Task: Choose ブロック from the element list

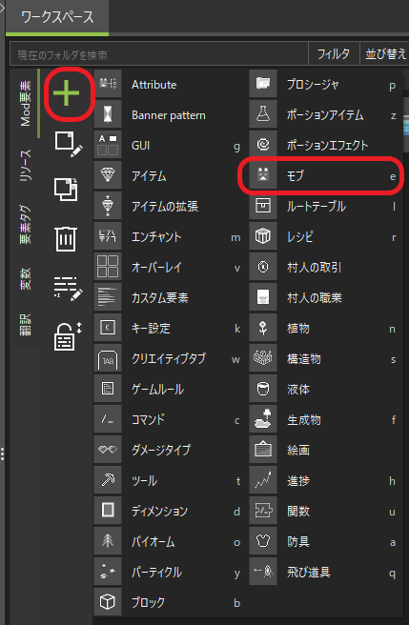Action: pyautogui.click(x=169, y=603)
